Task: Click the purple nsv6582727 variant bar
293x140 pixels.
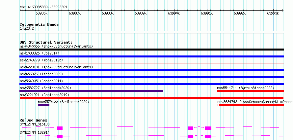Action: coord(91,91)
